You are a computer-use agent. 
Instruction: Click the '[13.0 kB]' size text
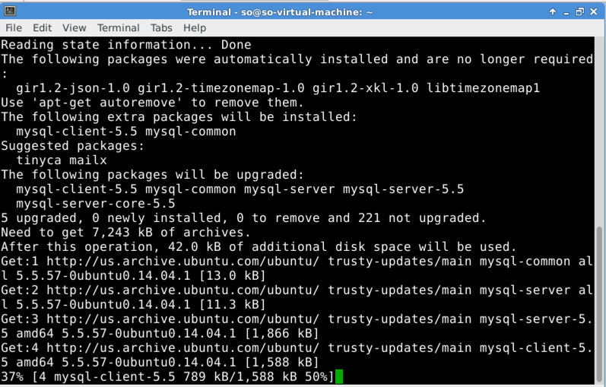click(x=232, y=276)
